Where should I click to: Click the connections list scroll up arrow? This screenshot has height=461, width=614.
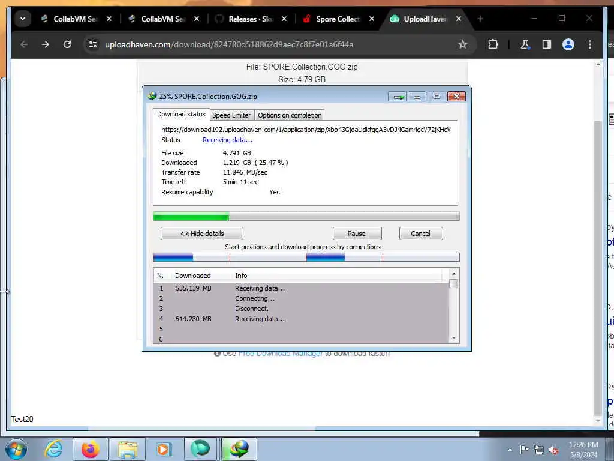tap(454, 274)
